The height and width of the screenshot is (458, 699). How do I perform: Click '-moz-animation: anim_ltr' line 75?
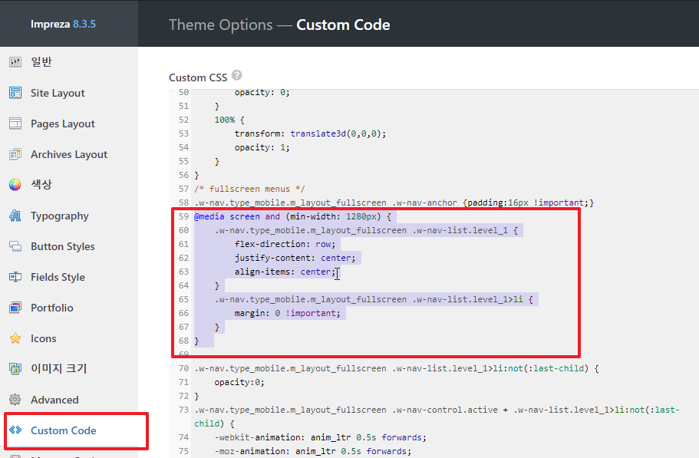312,451
